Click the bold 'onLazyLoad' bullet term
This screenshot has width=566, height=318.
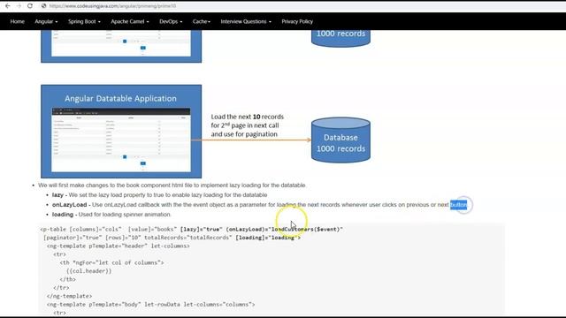point(69,205)
